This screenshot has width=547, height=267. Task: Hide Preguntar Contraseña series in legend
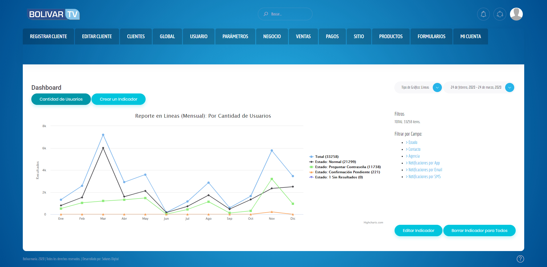(345, 167)
